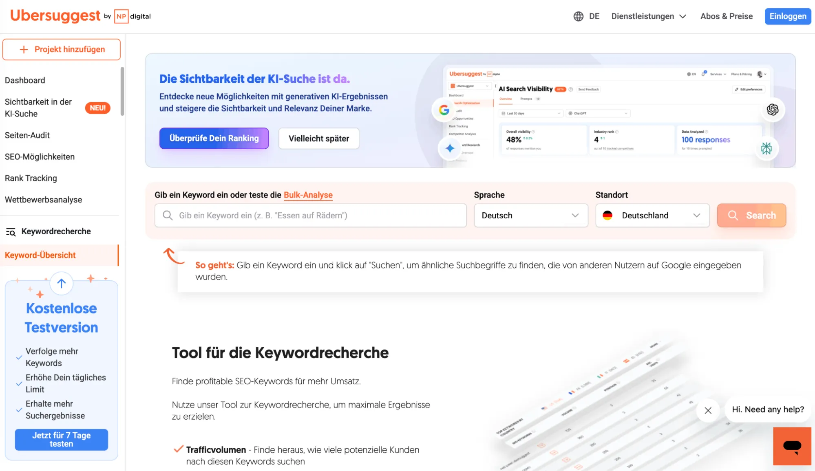The height and width of the screenshot is (471, 815).
Task: Dismiss the help tooltip with the X
Action: tap(708, 410)
